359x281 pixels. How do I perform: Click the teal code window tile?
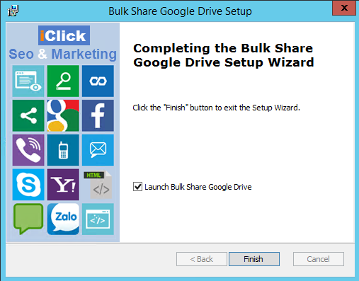[x=98, y=219]
